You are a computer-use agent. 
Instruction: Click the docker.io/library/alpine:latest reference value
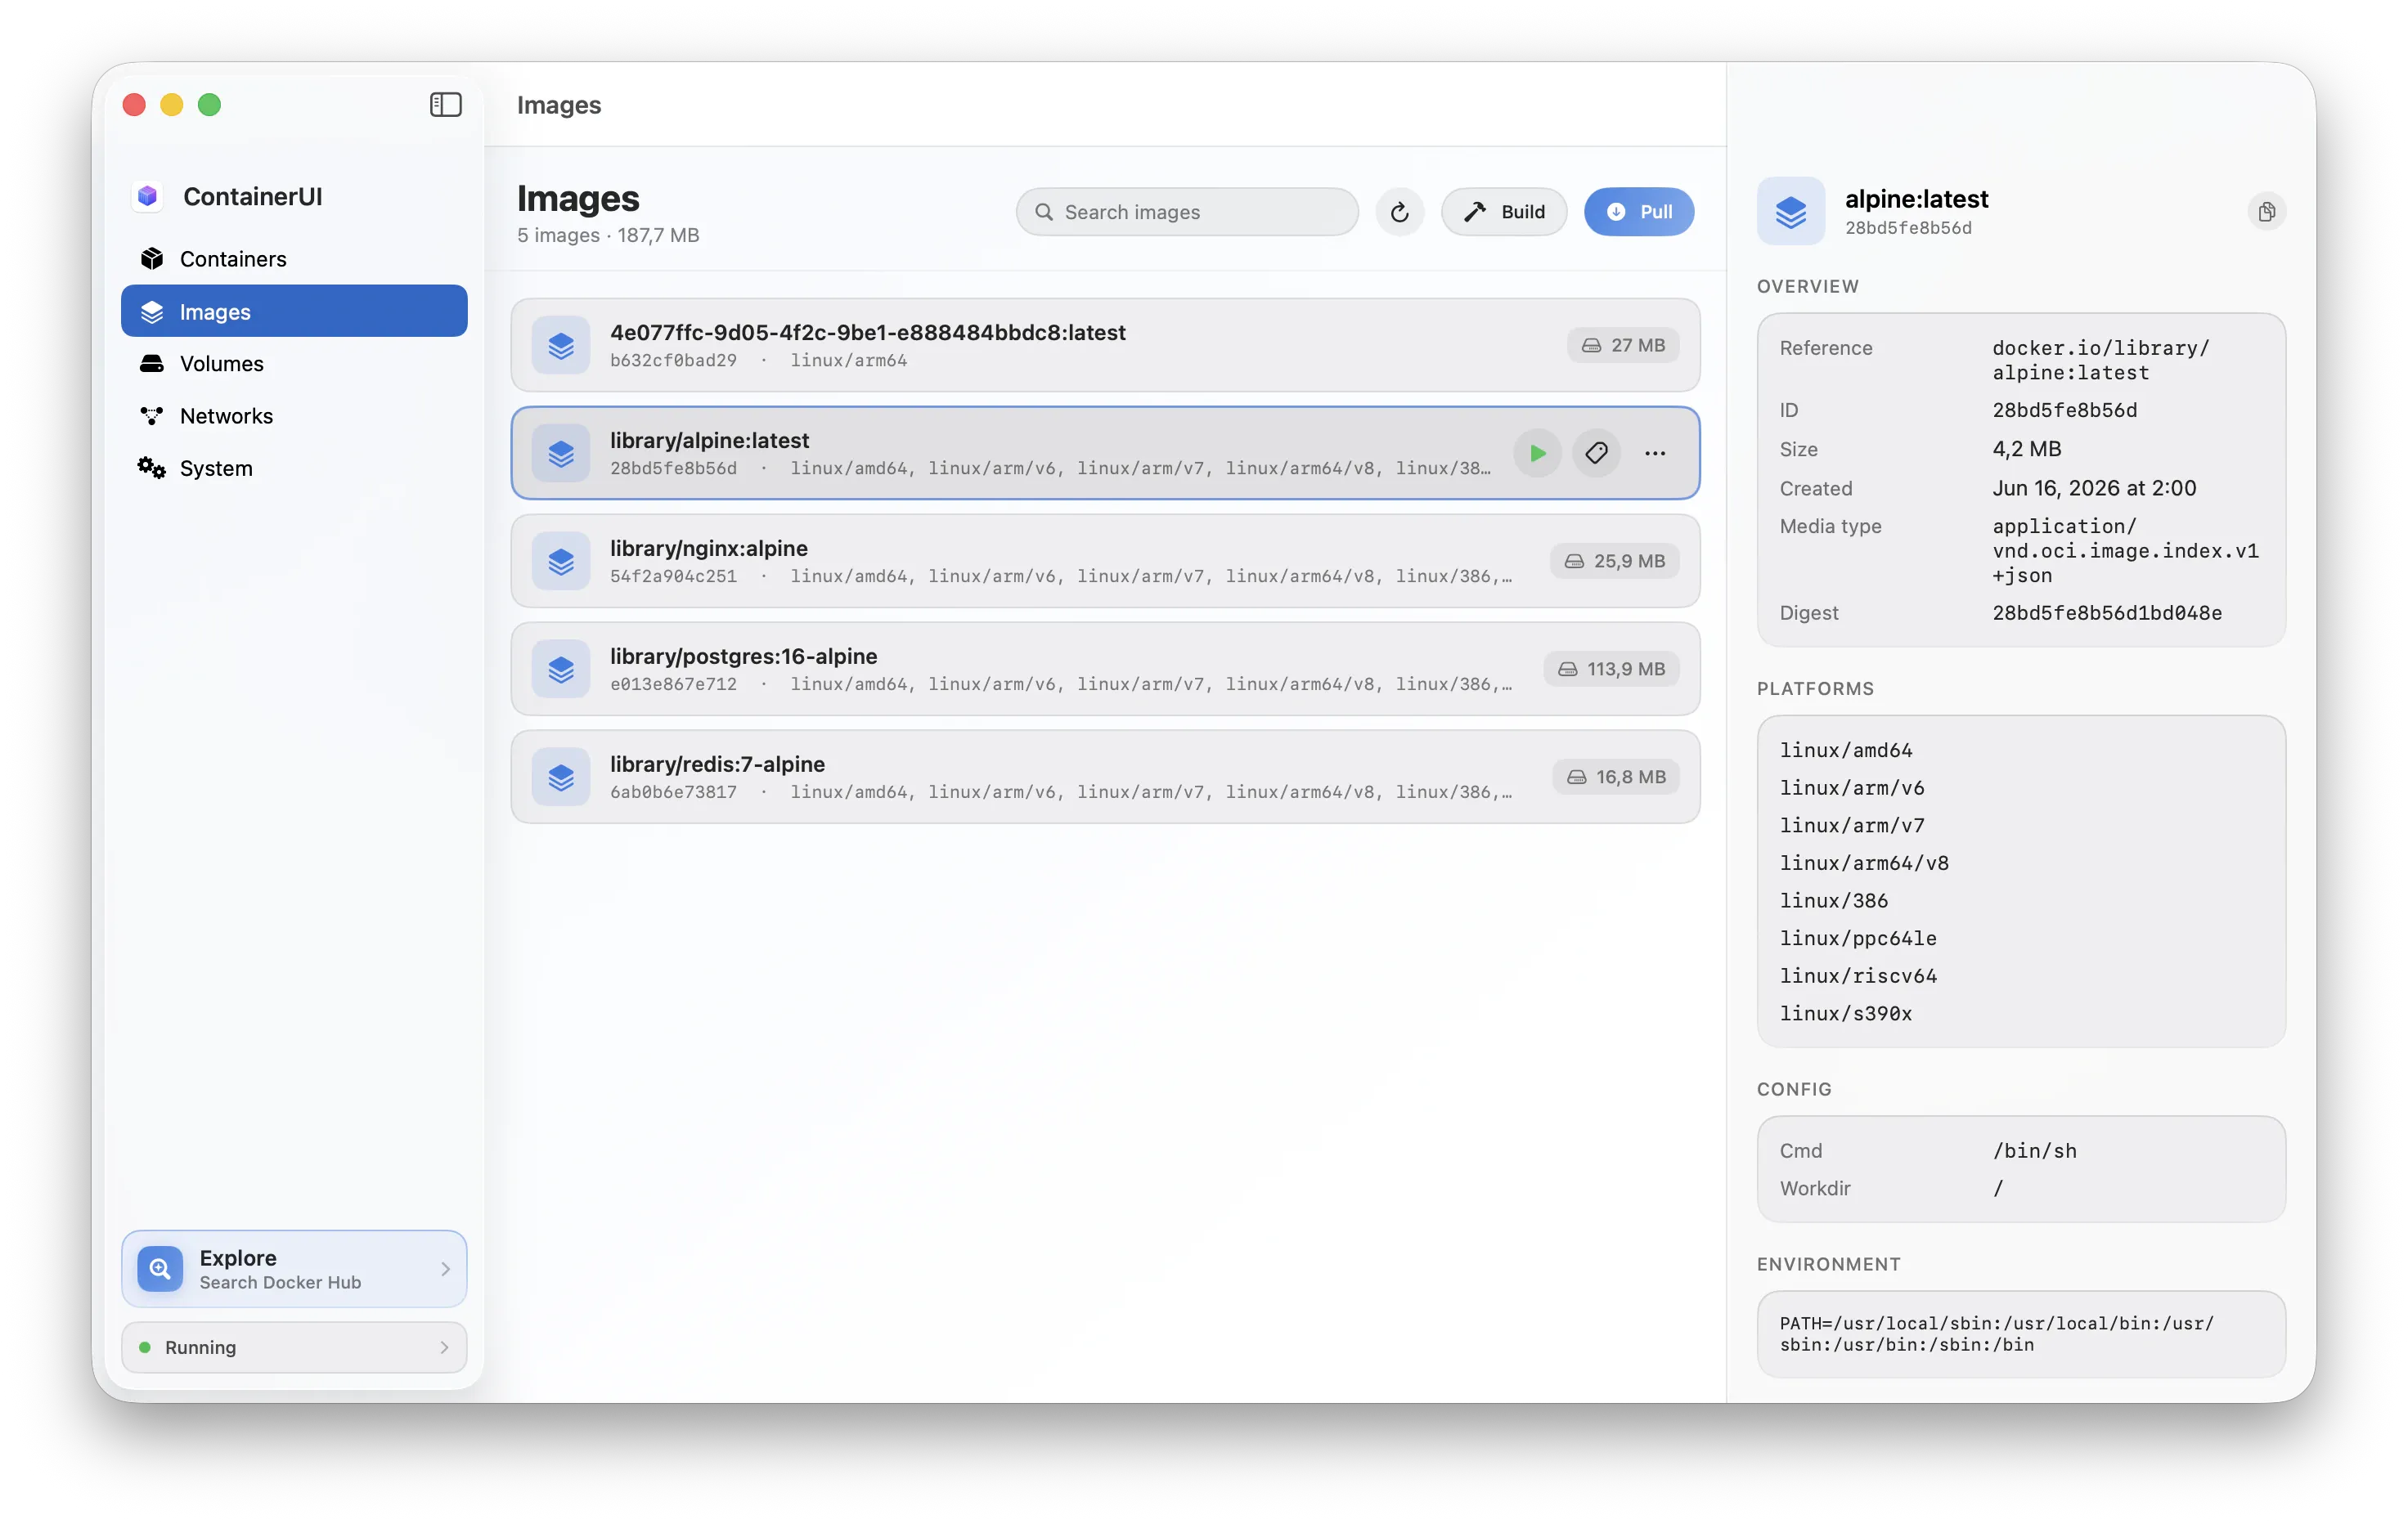point(2100,361)
